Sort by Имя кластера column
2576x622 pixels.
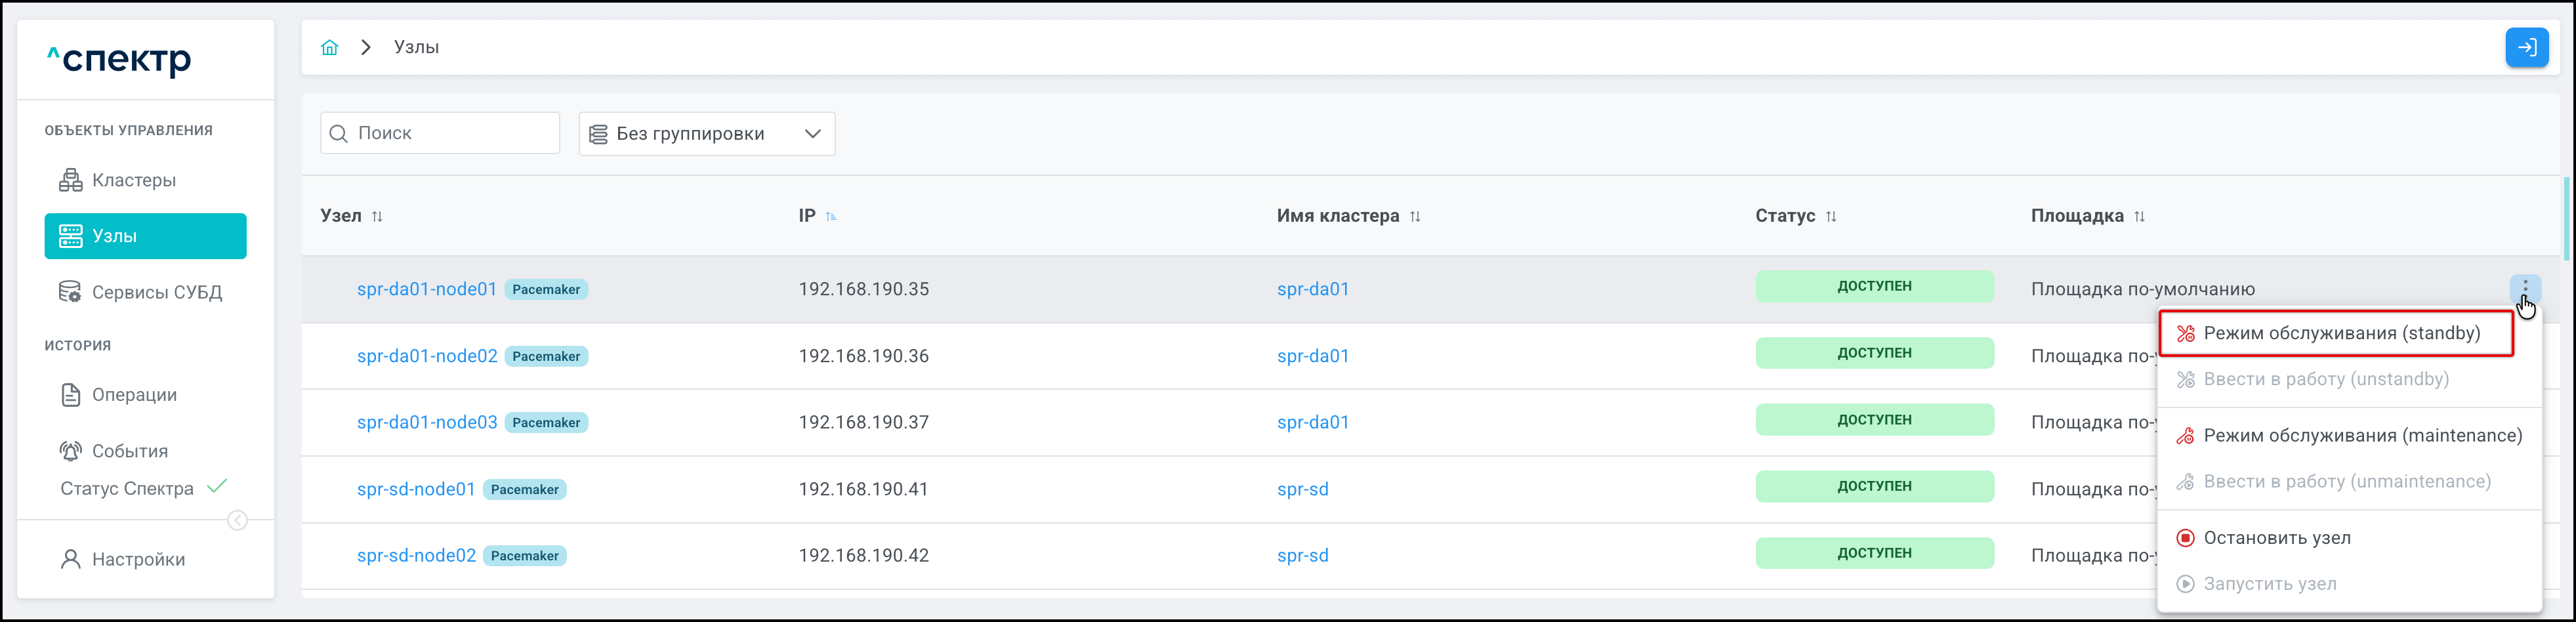(x=1415, y=217)
